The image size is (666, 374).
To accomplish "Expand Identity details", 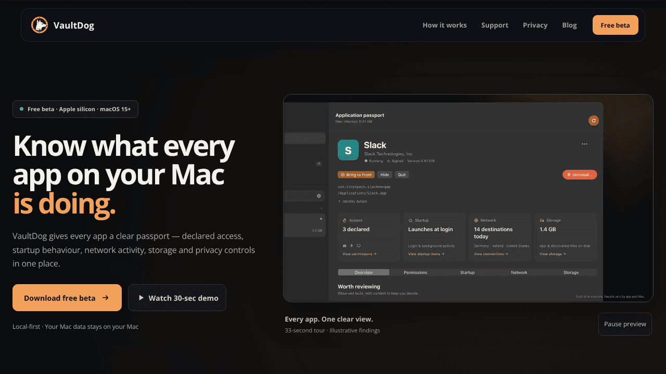I will coord(353,201).
